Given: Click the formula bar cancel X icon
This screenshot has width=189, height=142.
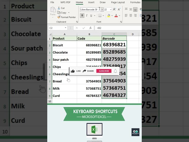Looking at the screenshot, I should click(77, 28).
